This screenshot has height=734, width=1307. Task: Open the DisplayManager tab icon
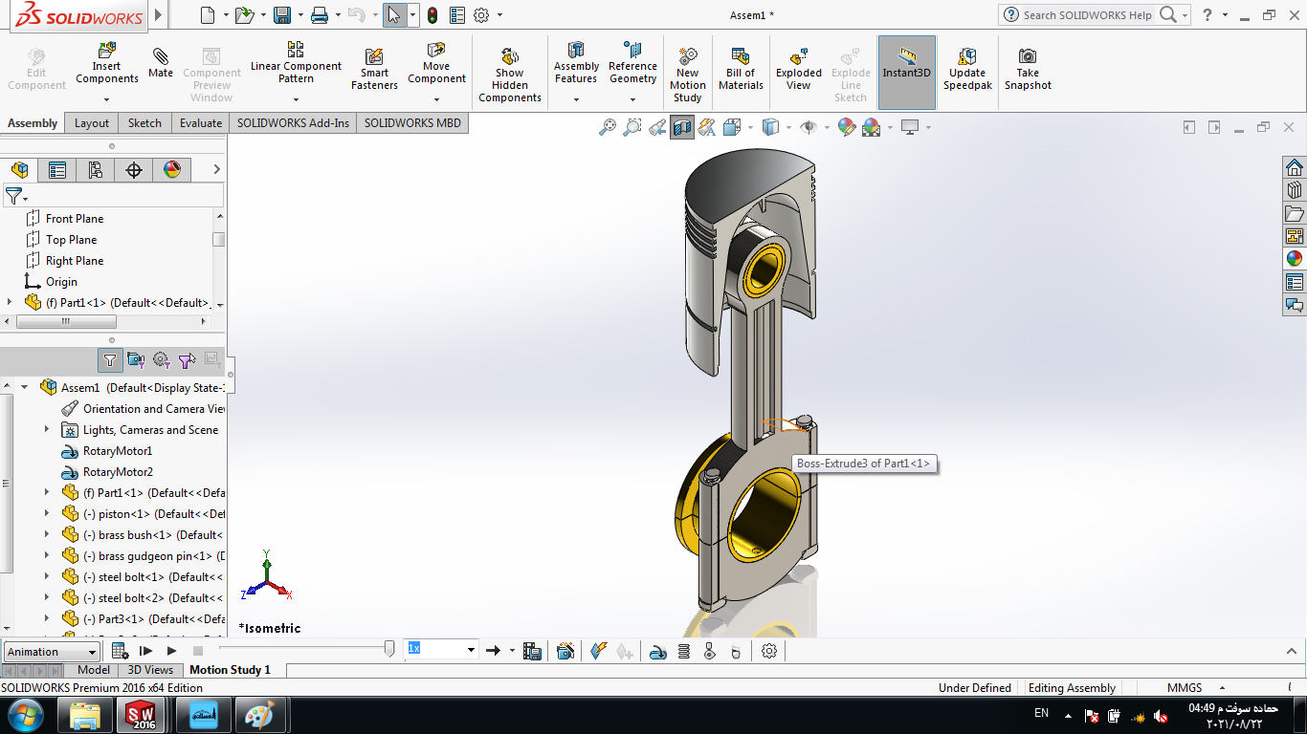[172, 170]
